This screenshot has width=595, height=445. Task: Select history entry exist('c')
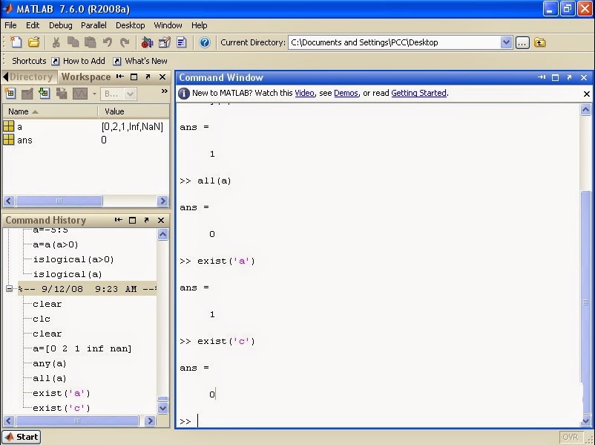pyautogui.click(x=62, y=408)
